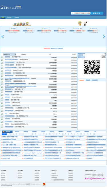Open the DrSTONE manga link
The width and height of the screenshot is (107, 191).
(x=10, y=156)
